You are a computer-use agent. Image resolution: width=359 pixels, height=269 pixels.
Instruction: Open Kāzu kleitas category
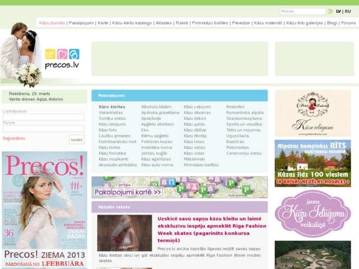[112, 107]
